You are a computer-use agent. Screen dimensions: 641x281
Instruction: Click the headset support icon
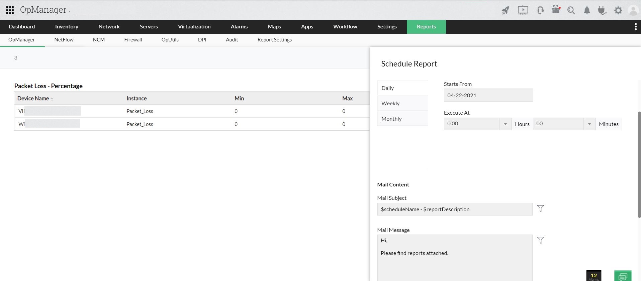pos(540,10)
